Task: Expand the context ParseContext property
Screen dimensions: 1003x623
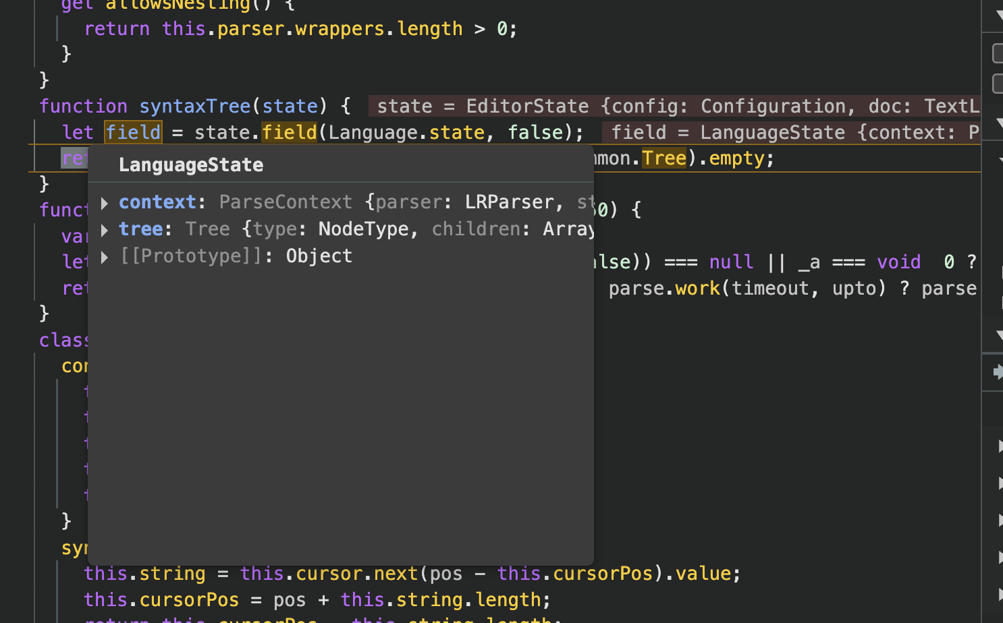Action: coord(105,202)
